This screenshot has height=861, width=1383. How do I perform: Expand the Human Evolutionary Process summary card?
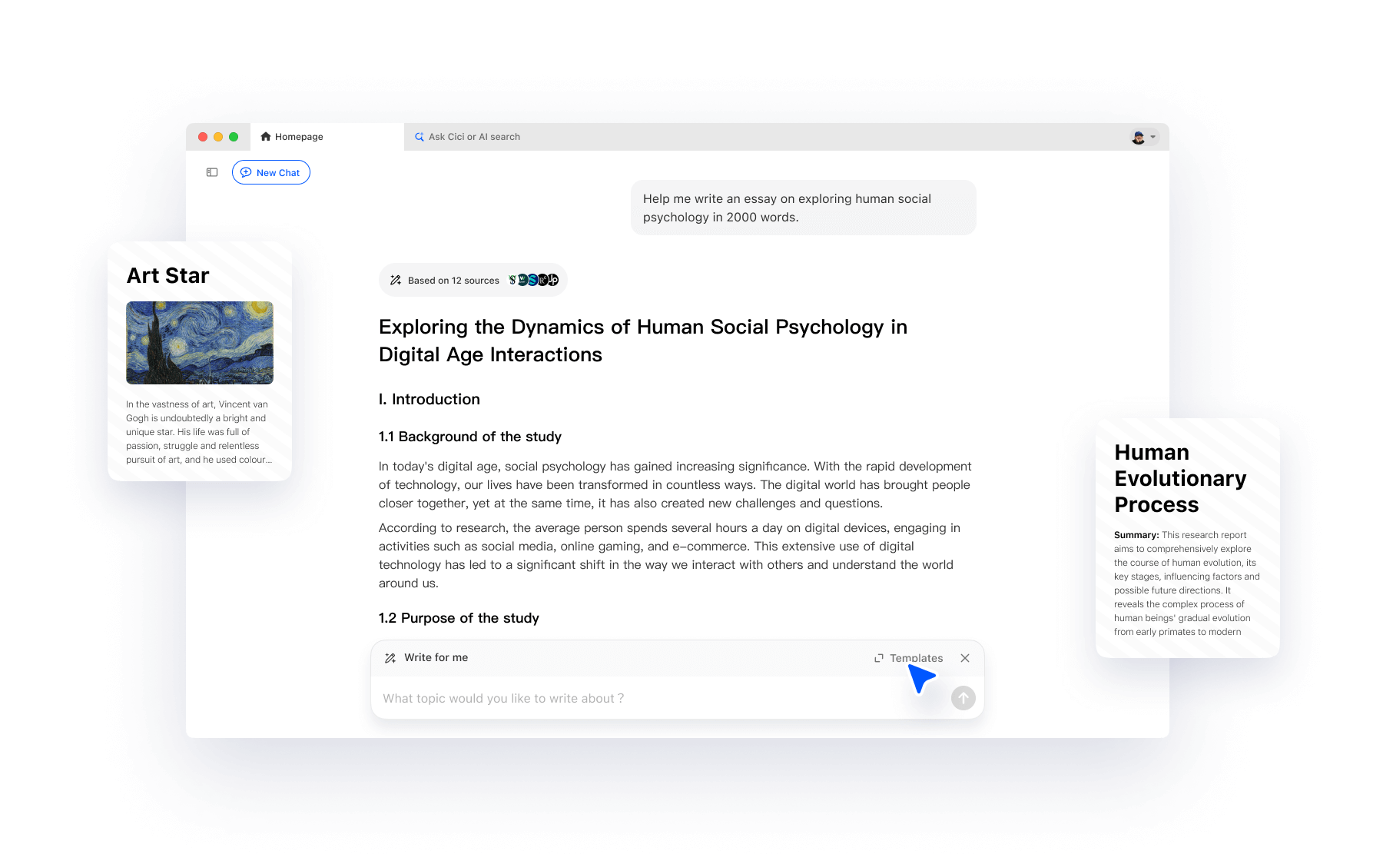click(1187, 538)
